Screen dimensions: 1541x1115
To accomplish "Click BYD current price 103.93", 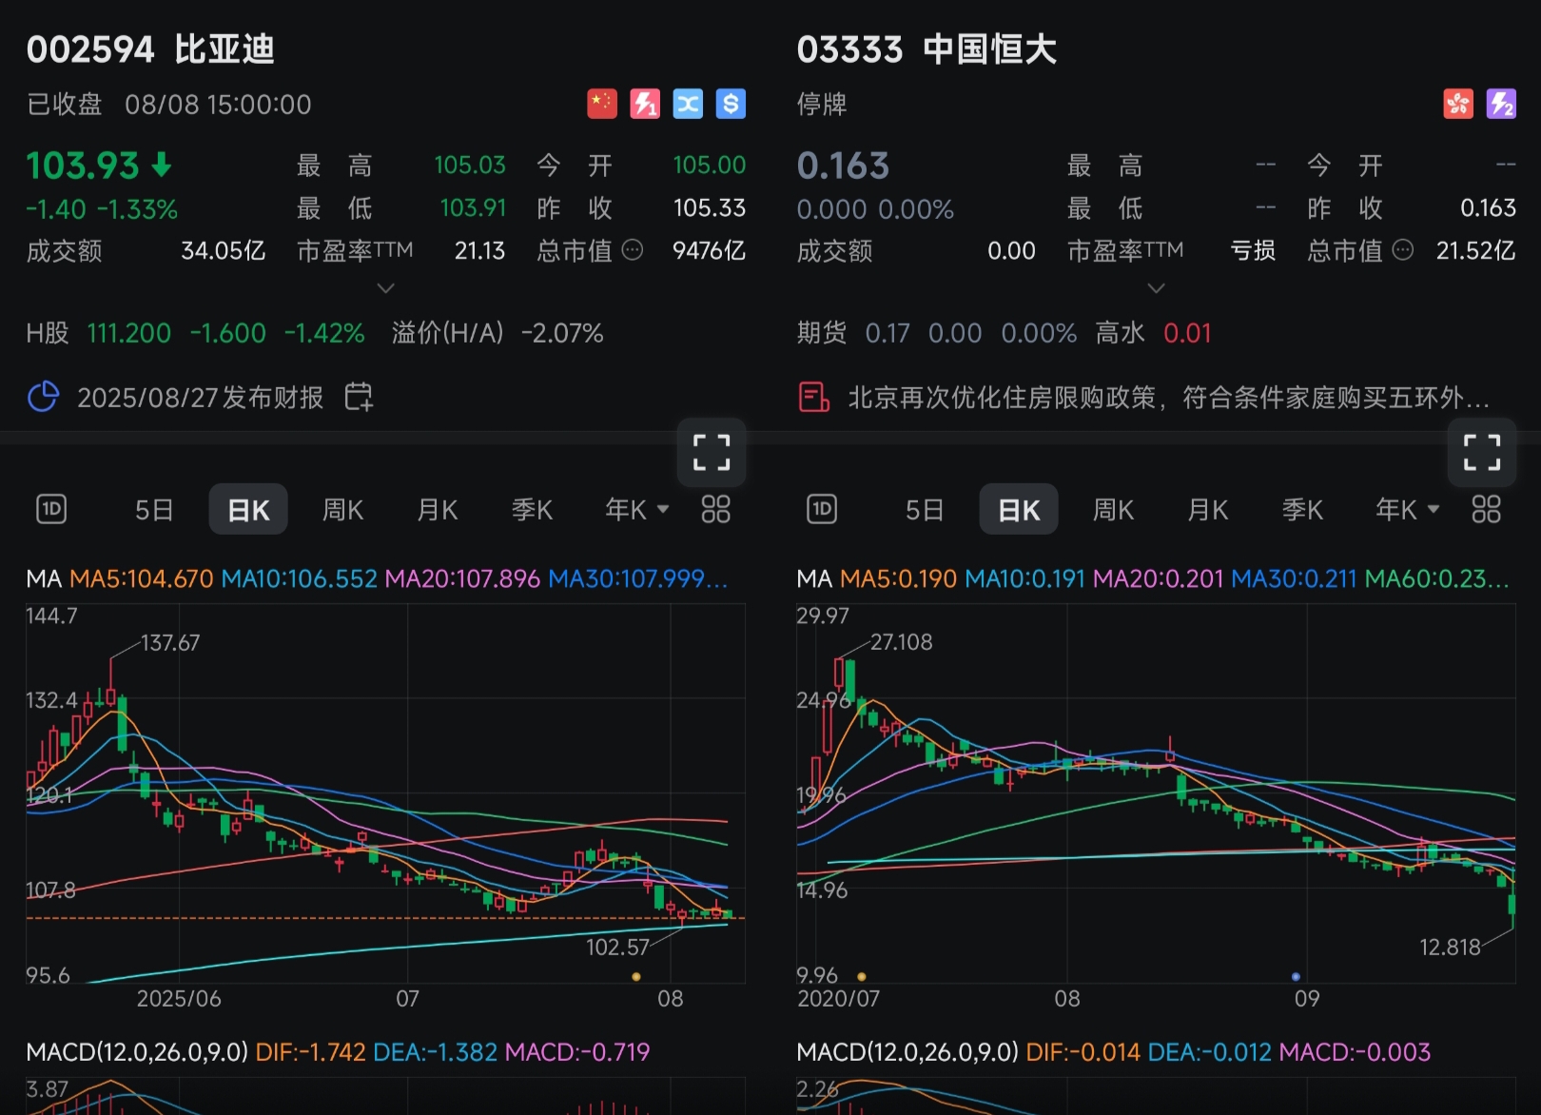I will pos(83,166).
